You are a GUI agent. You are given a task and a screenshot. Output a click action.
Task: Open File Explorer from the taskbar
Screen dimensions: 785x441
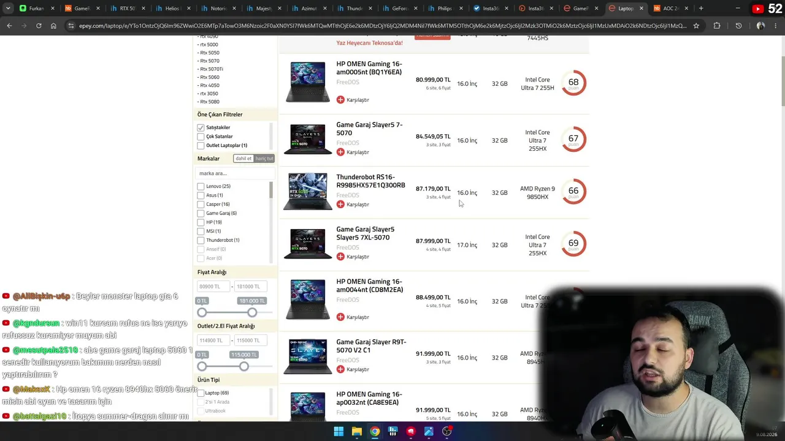point(356,432)
